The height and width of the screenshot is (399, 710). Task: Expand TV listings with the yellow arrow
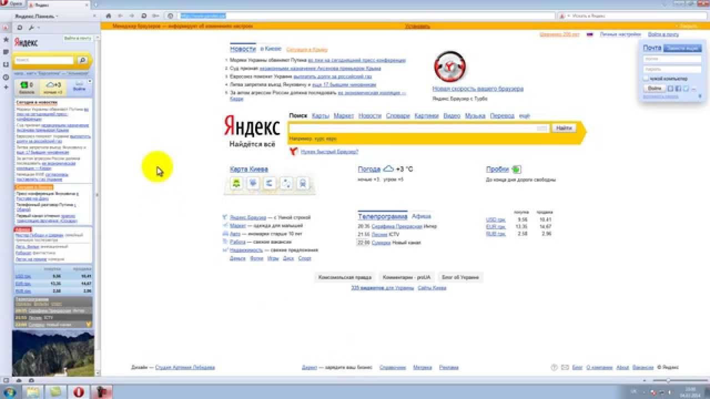pos(89,324)
